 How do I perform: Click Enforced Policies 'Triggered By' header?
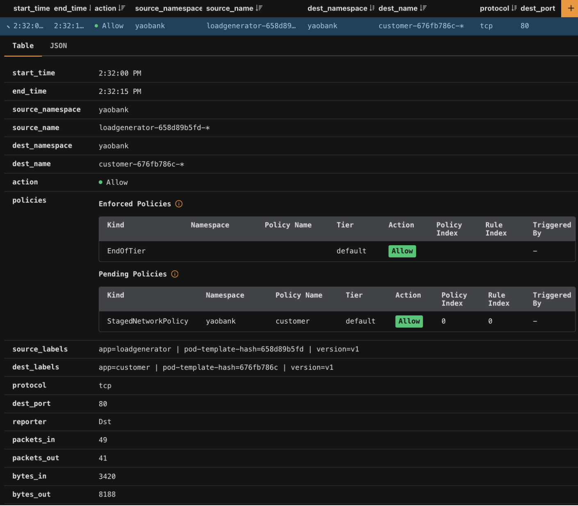(552, 229)
